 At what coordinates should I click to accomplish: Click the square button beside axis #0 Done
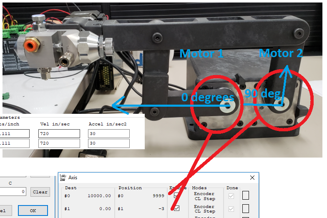246,195
